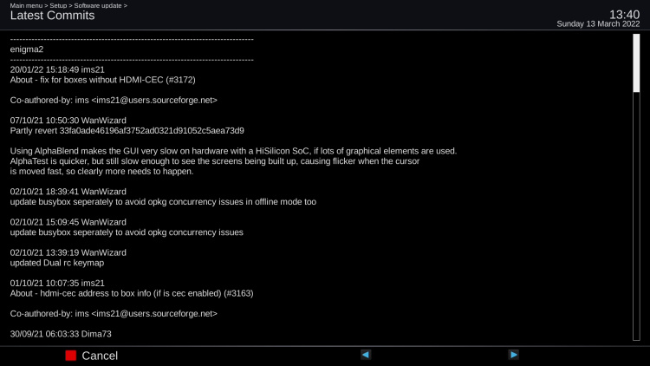Click the 'enigma2' heading
650x366 pixels.
(27, 49)
